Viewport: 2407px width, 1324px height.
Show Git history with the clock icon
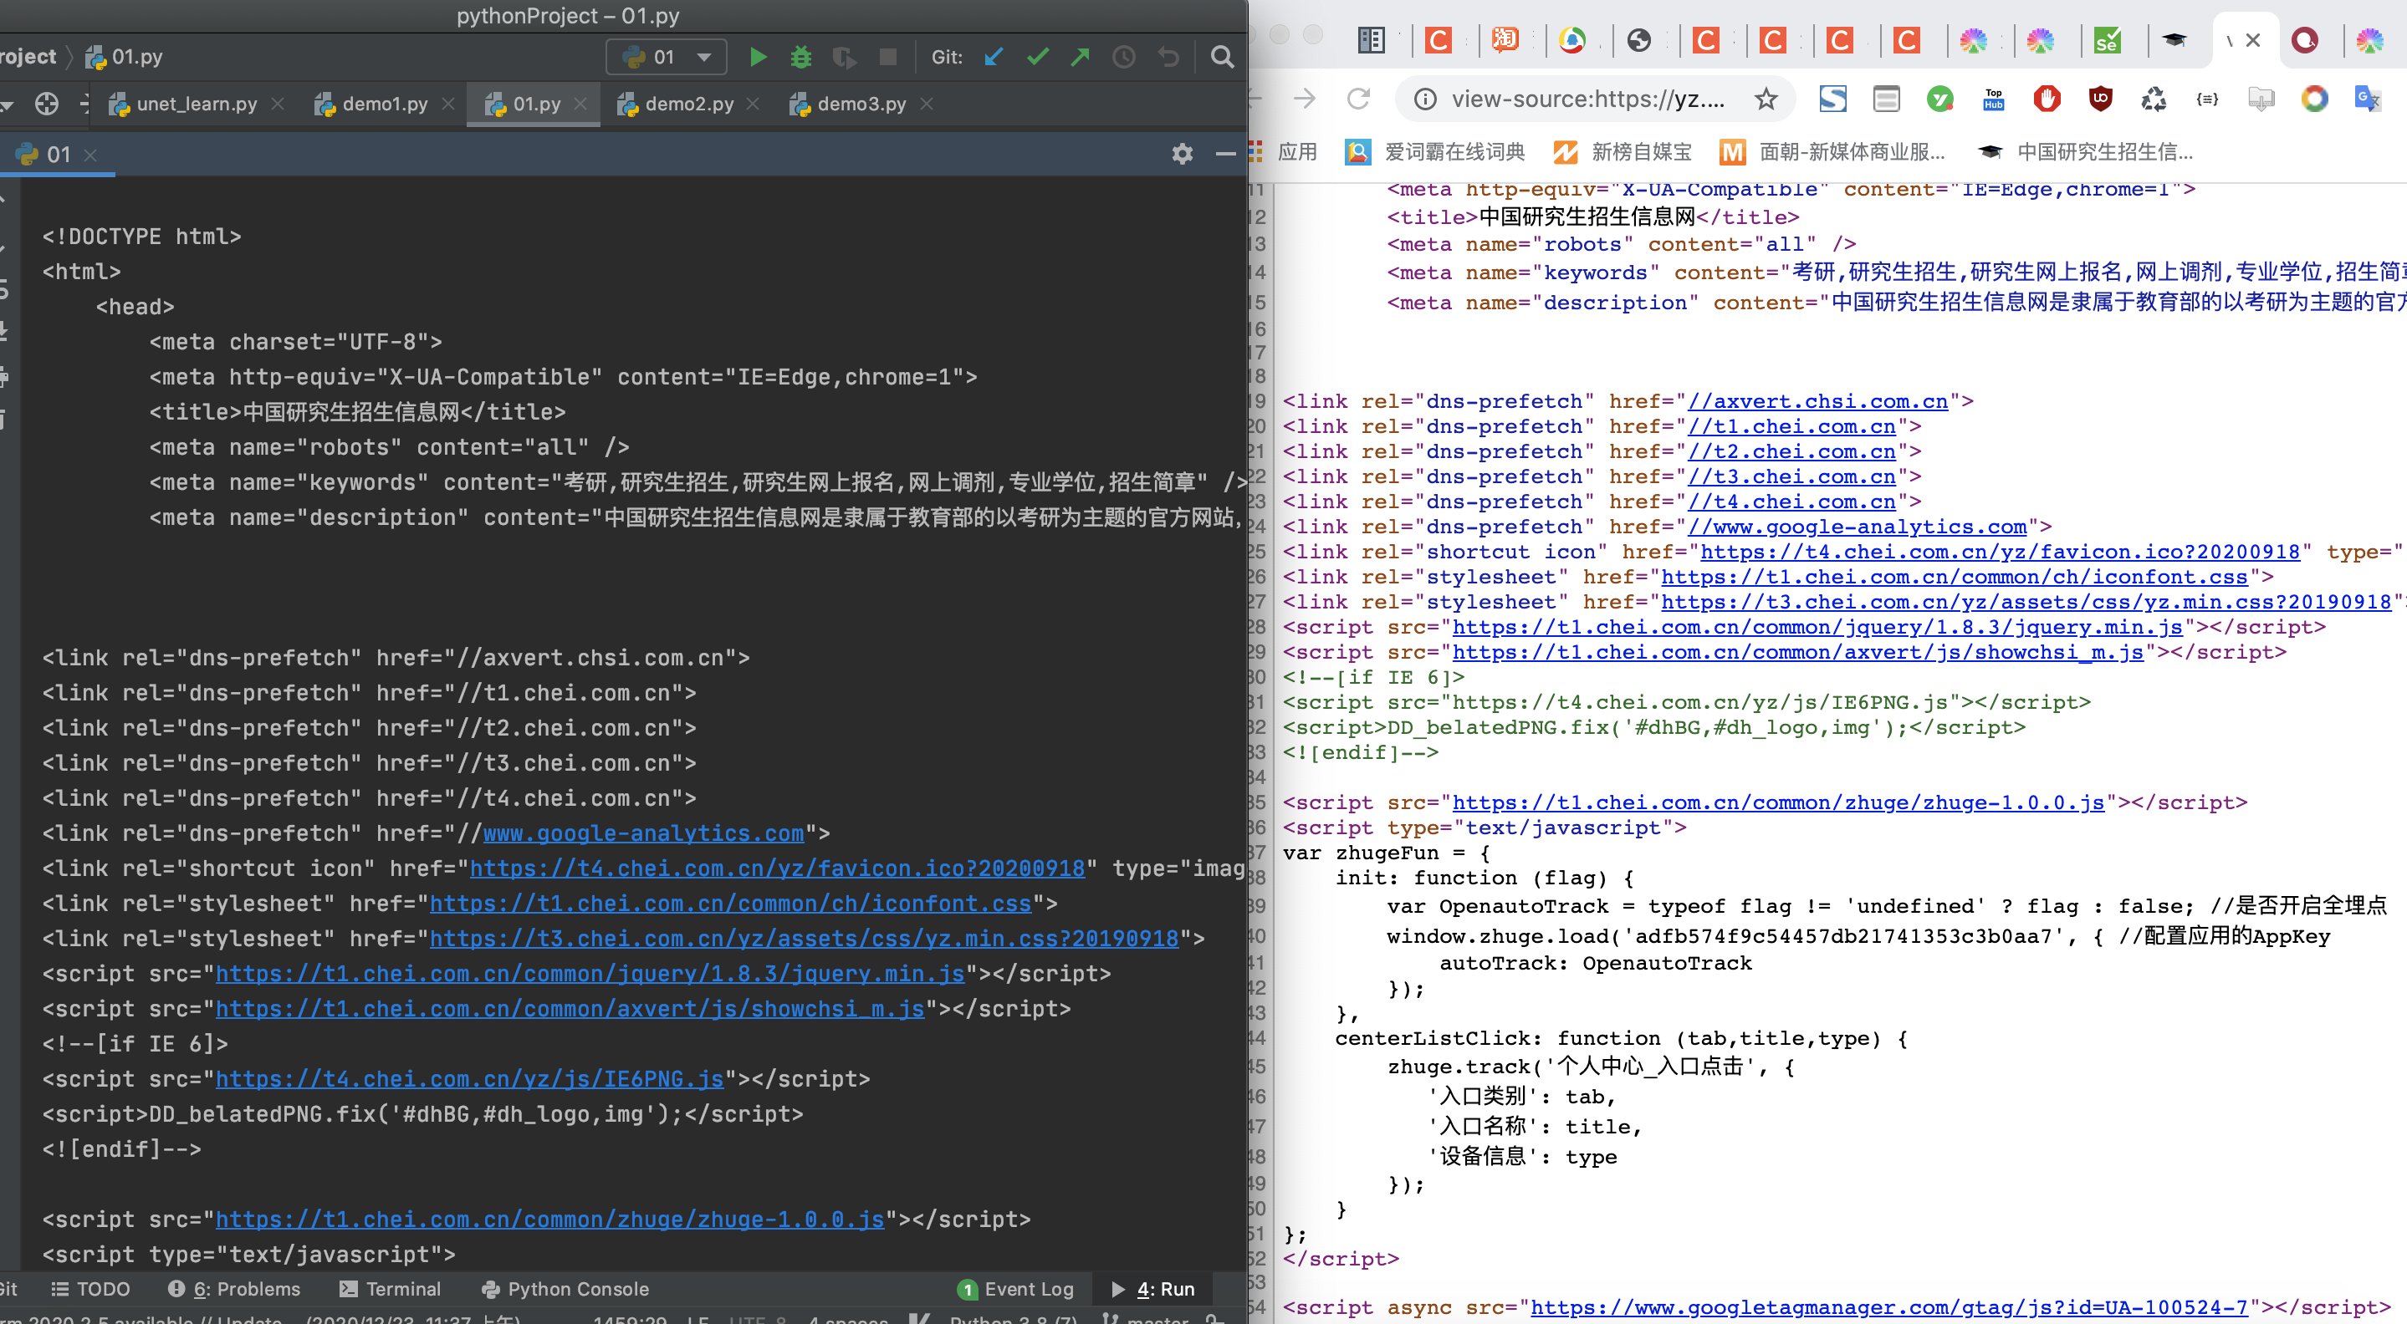coord(1124,57)
